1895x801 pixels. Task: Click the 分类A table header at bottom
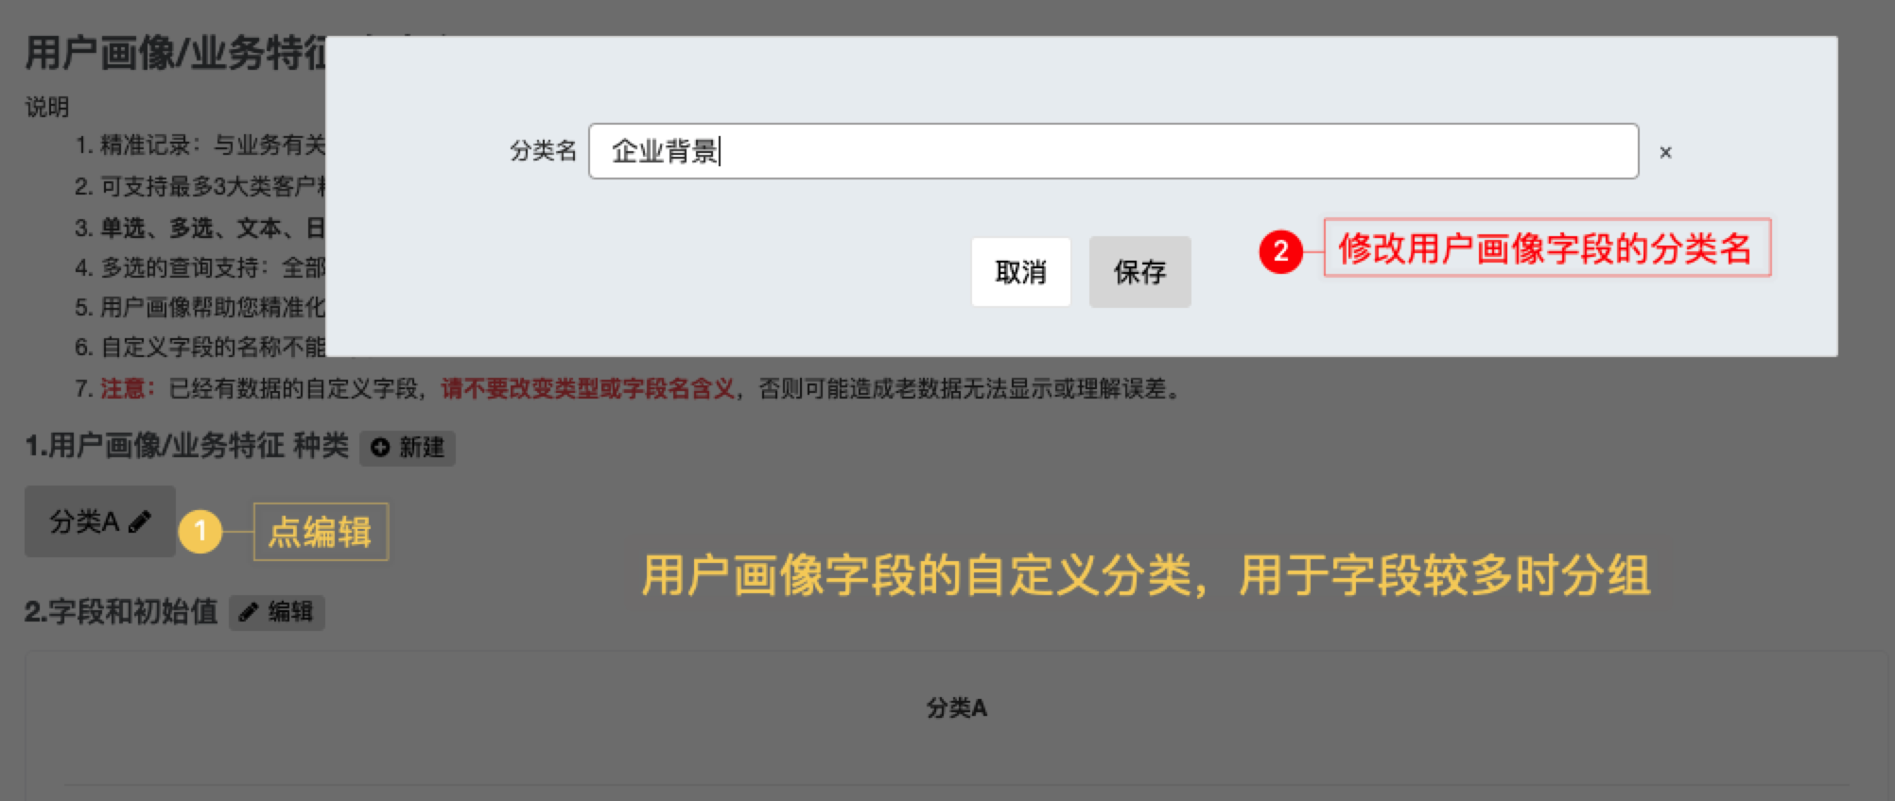956,707
